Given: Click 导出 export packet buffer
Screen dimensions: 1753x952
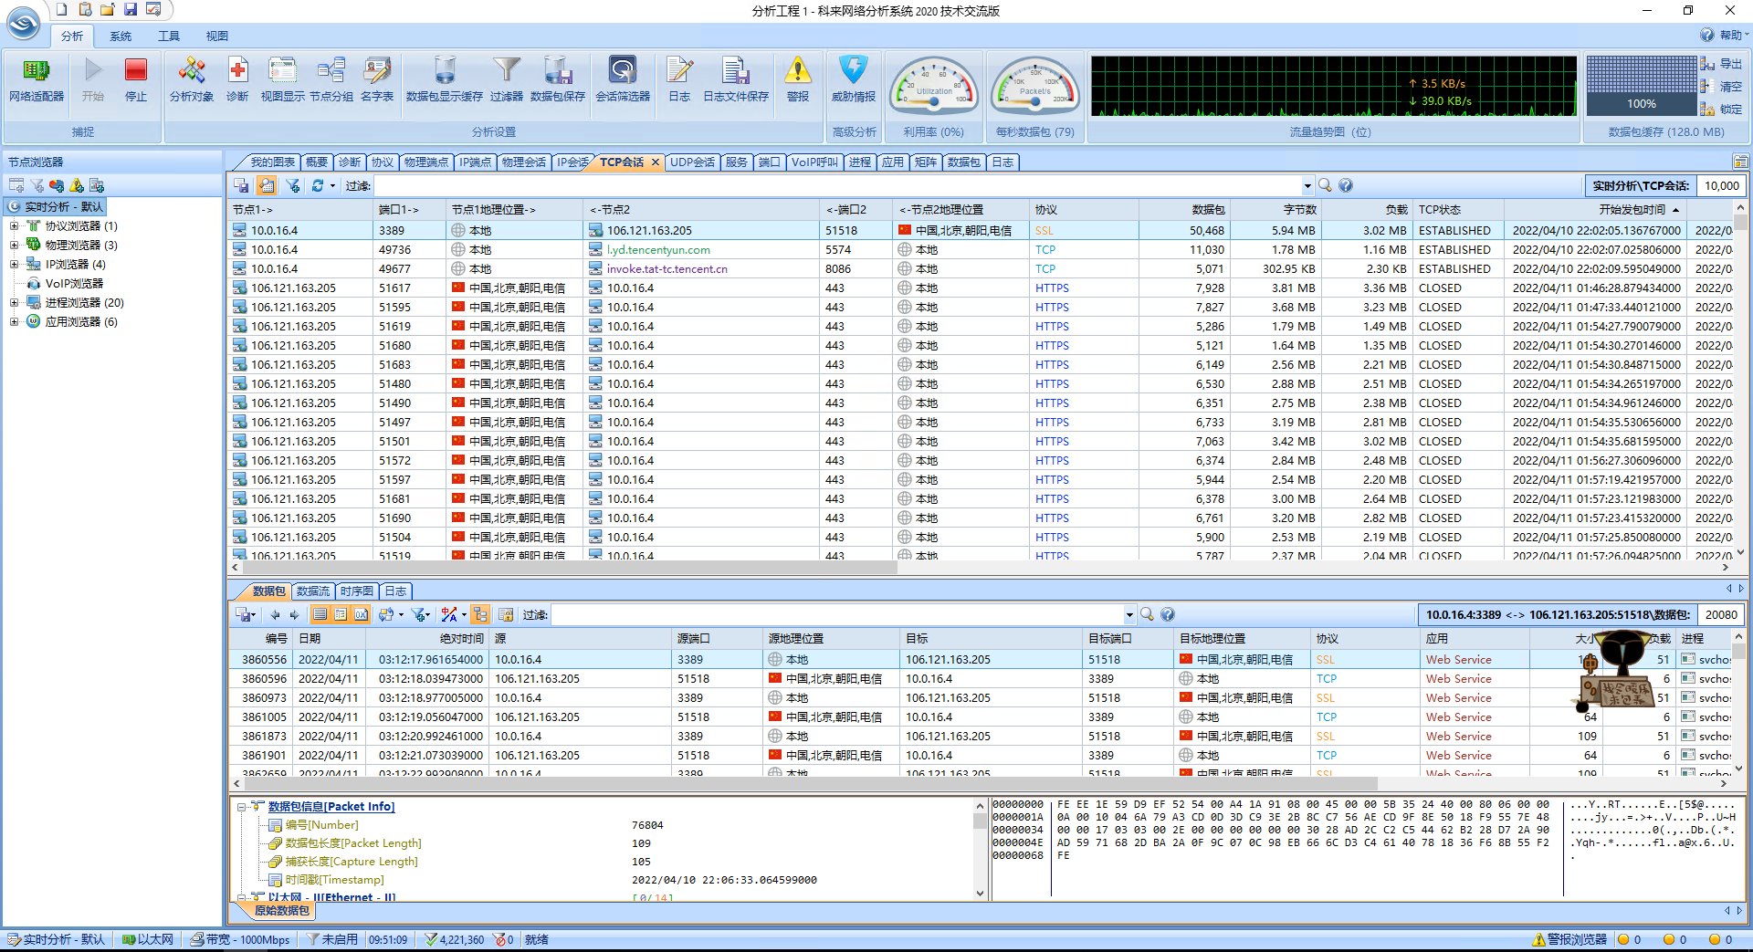Looking at the screenshot, I should (x=1722, y=64).
